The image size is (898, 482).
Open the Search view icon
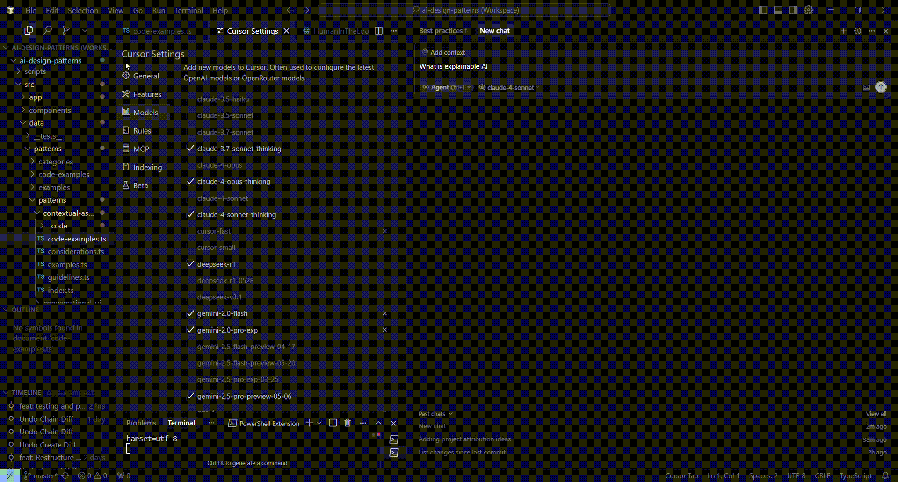[x=48, y=30]
